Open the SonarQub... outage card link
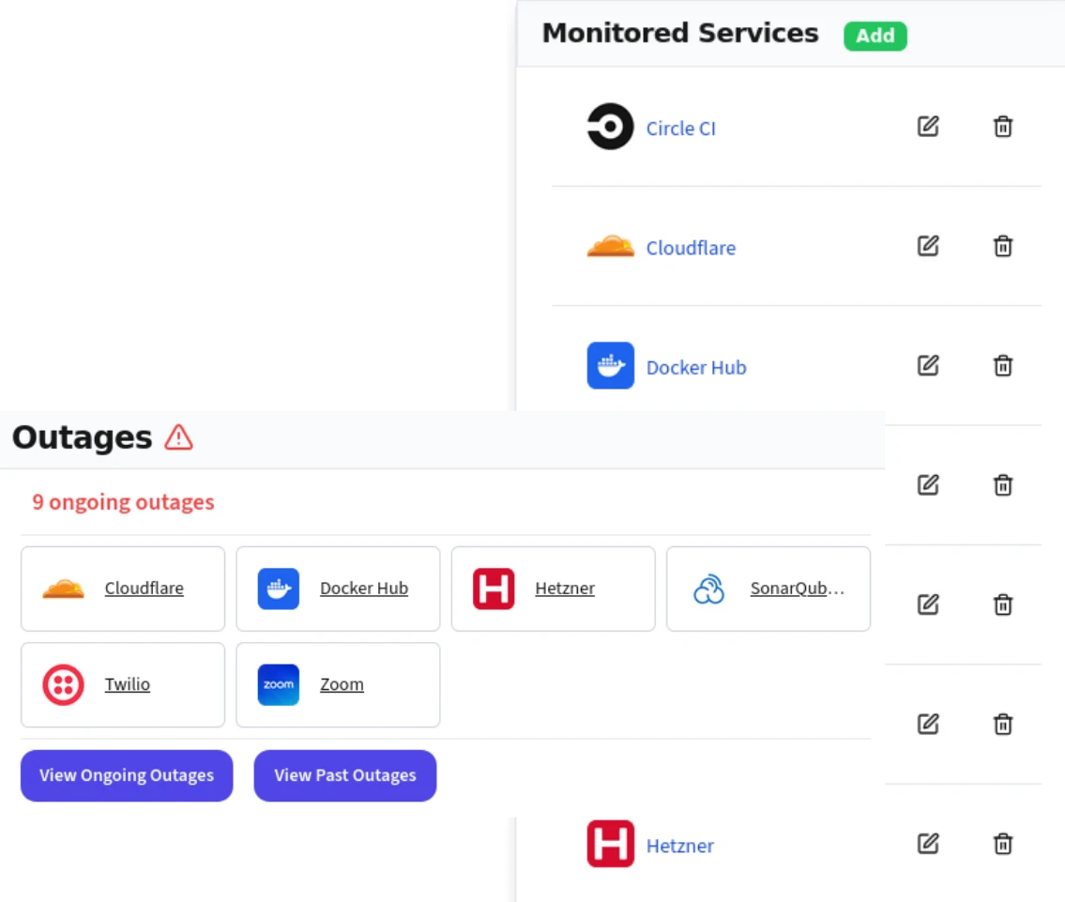 798,589
